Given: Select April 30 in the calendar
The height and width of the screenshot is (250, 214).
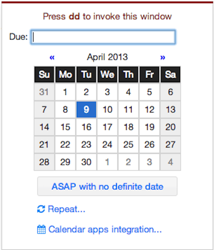Looking at the screenshot, I should pyautogui.click(x=86, y=162).
